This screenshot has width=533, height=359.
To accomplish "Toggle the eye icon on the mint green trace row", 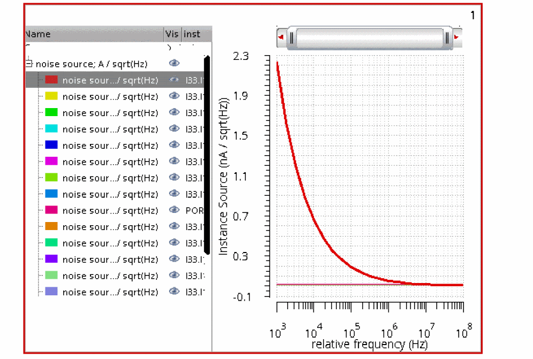I will [x=174, y=242].
